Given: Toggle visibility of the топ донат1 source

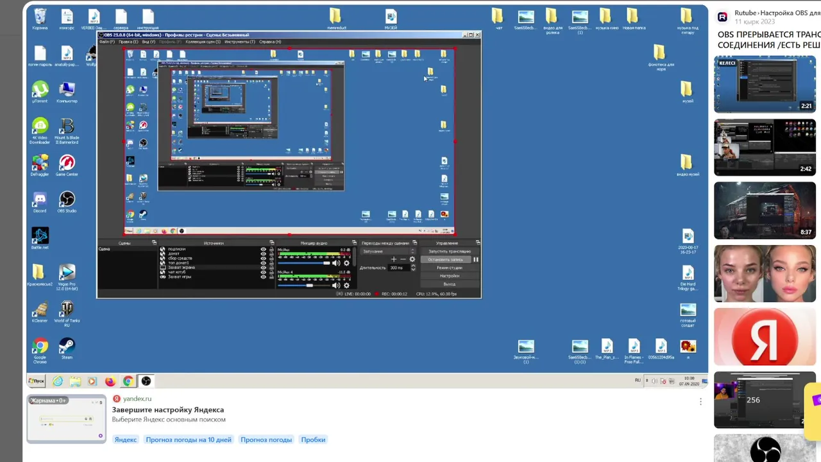Looking at the screenshot, I should click(263, 263).
